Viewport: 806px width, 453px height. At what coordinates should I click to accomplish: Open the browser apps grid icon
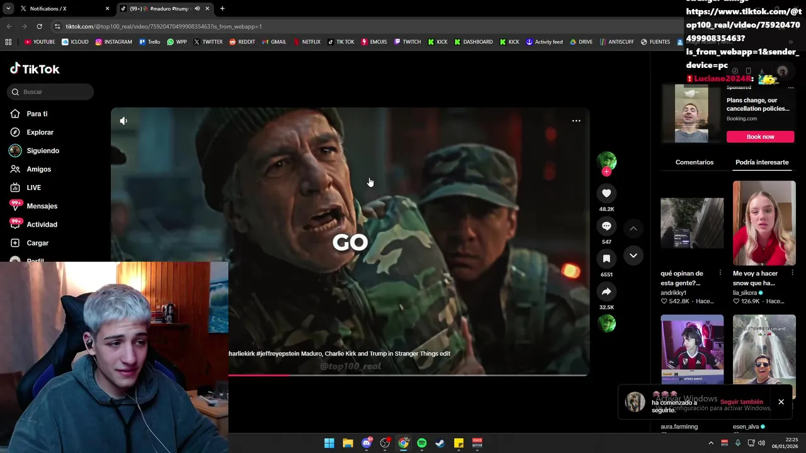tap(8, 42)
